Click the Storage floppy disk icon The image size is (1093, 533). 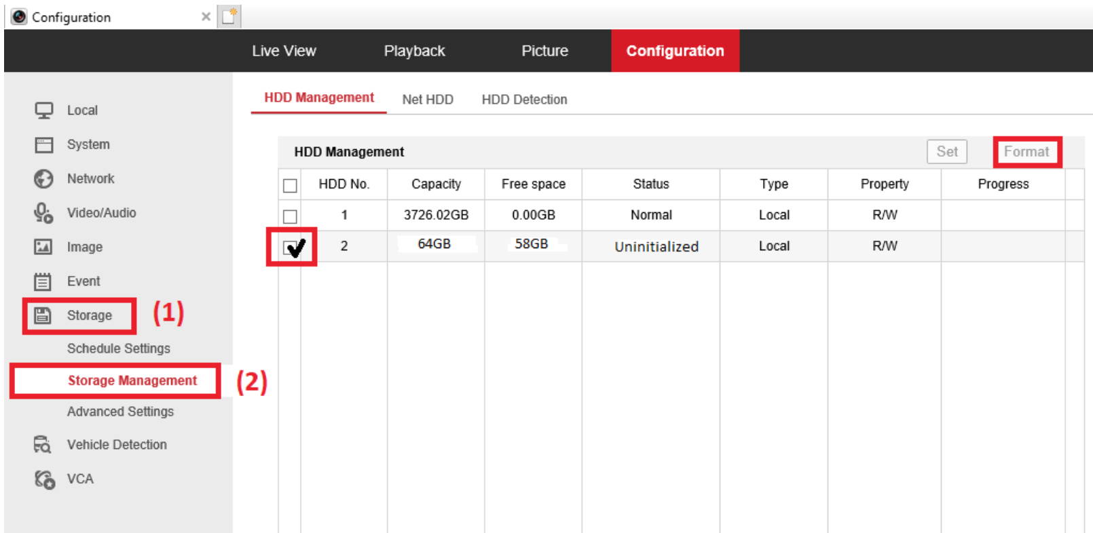[43, 315]
